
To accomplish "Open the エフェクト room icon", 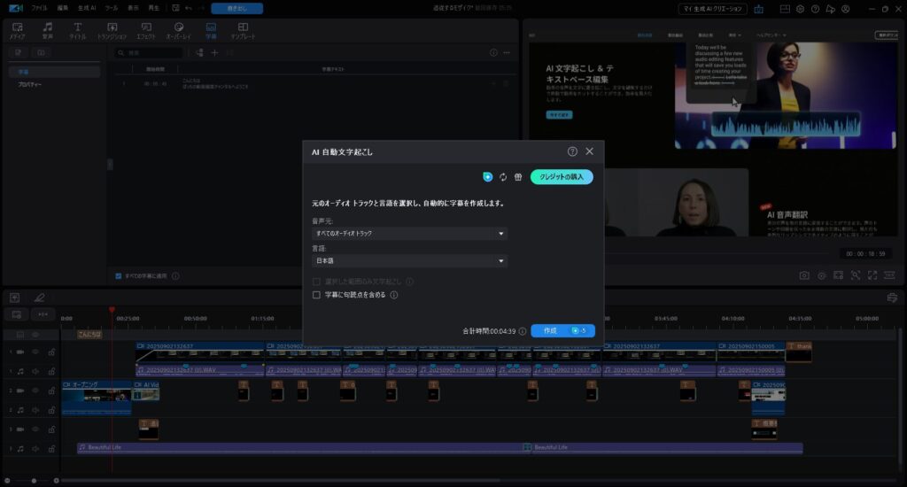I will pos(146,31).
